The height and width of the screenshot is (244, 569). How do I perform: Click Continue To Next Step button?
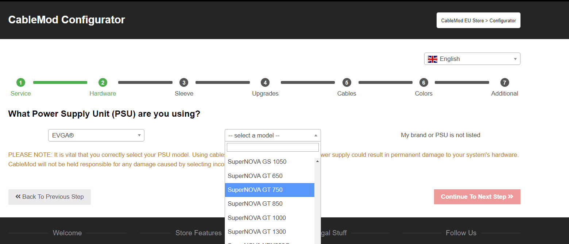click(x=477, y=197)
